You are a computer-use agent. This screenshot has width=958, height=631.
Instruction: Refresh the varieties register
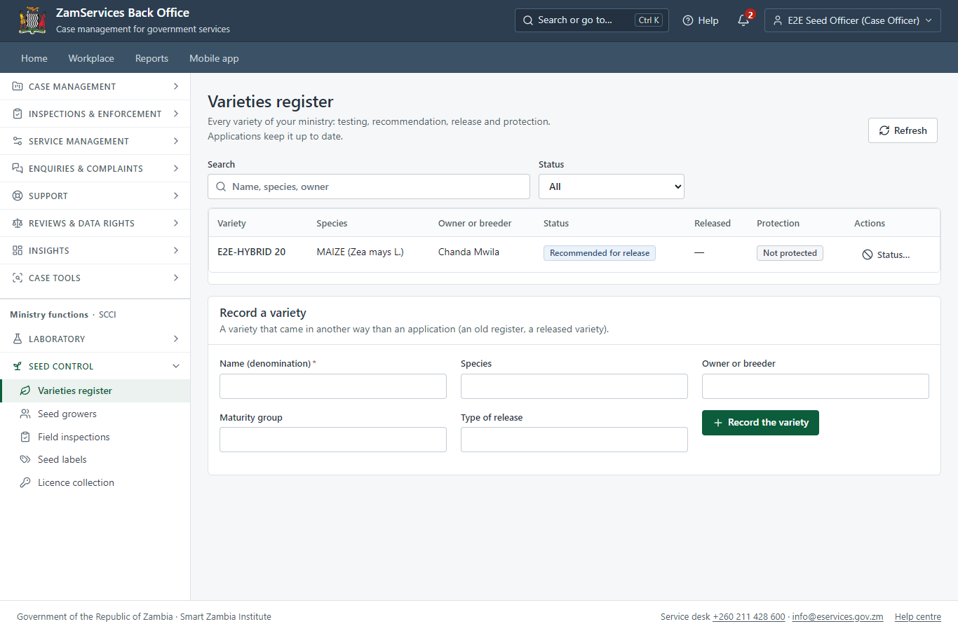903,130
